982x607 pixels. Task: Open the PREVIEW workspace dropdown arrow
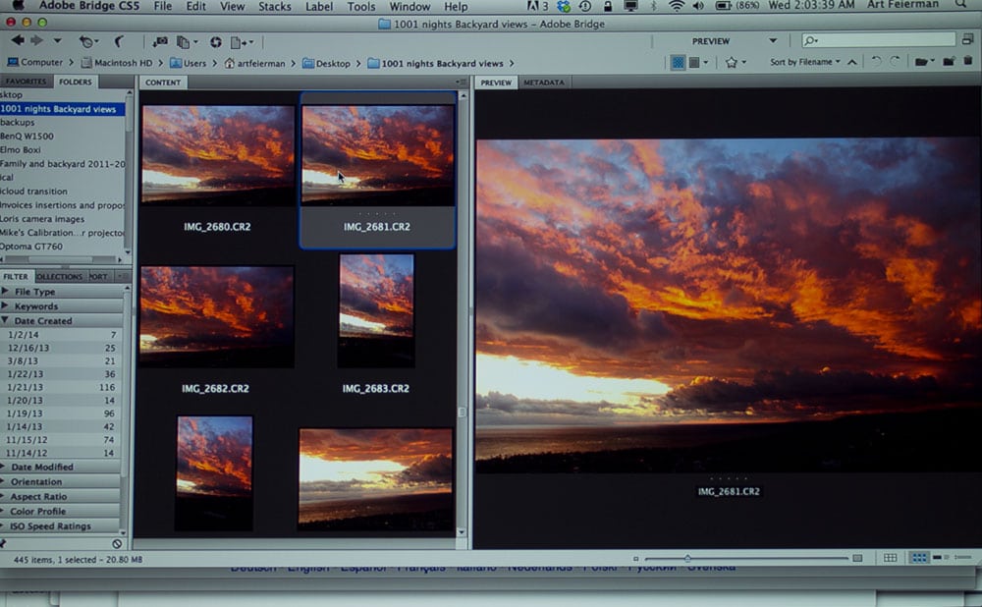pyautogui.click(x=773, y=40)
